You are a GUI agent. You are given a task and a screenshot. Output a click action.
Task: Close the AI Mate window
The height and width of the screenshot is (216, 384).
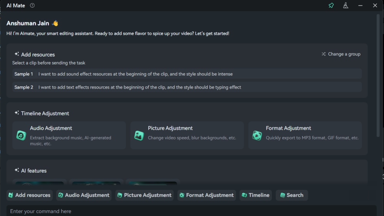point(375,5)
